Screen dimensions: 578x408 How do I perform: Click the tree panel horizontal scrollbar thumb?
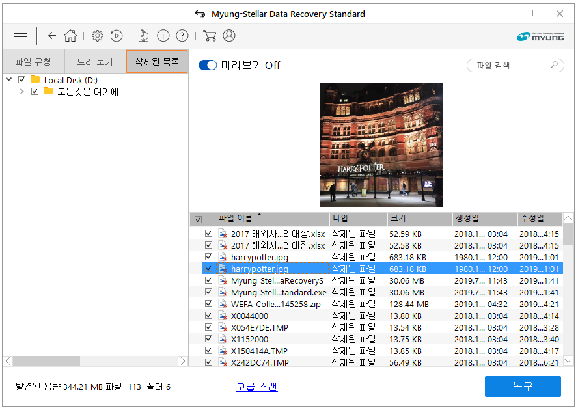tap(46, 361)
